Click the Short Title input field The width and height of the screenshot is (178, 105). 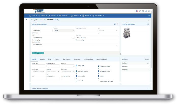click(x=97, y=37)
